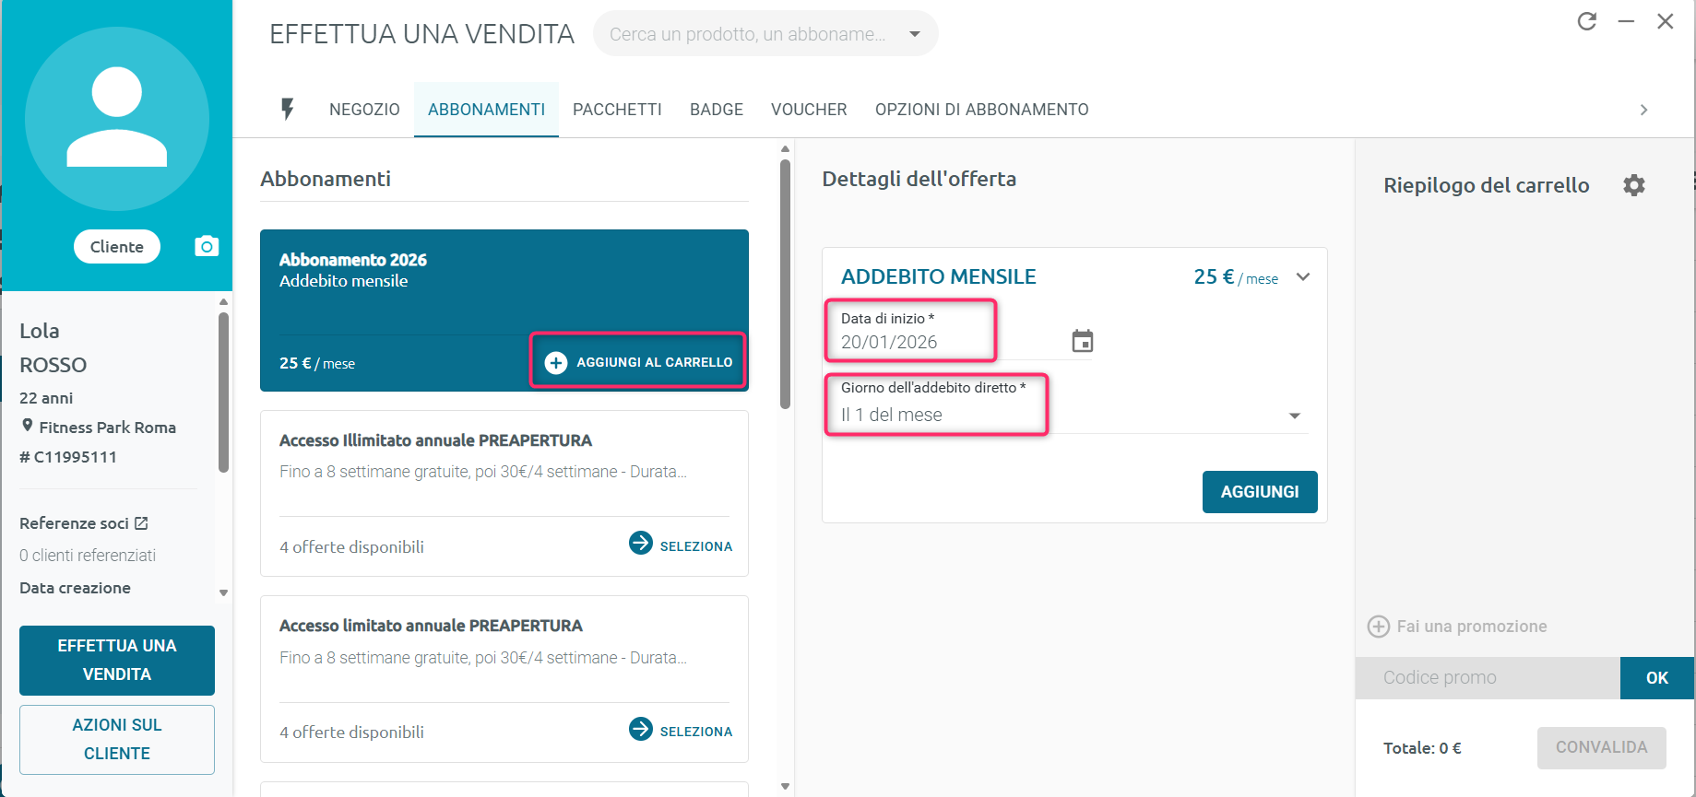Image resolution: width=1696 pixels, height=797 pixels.
Task: Click the camera icon to take client photo
Action: click(x=207, y=246)
